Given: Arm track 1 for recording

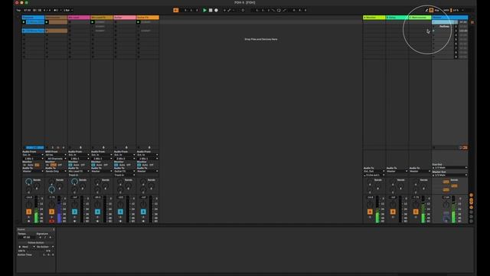Looking at the screenshot, I should 29,222.
